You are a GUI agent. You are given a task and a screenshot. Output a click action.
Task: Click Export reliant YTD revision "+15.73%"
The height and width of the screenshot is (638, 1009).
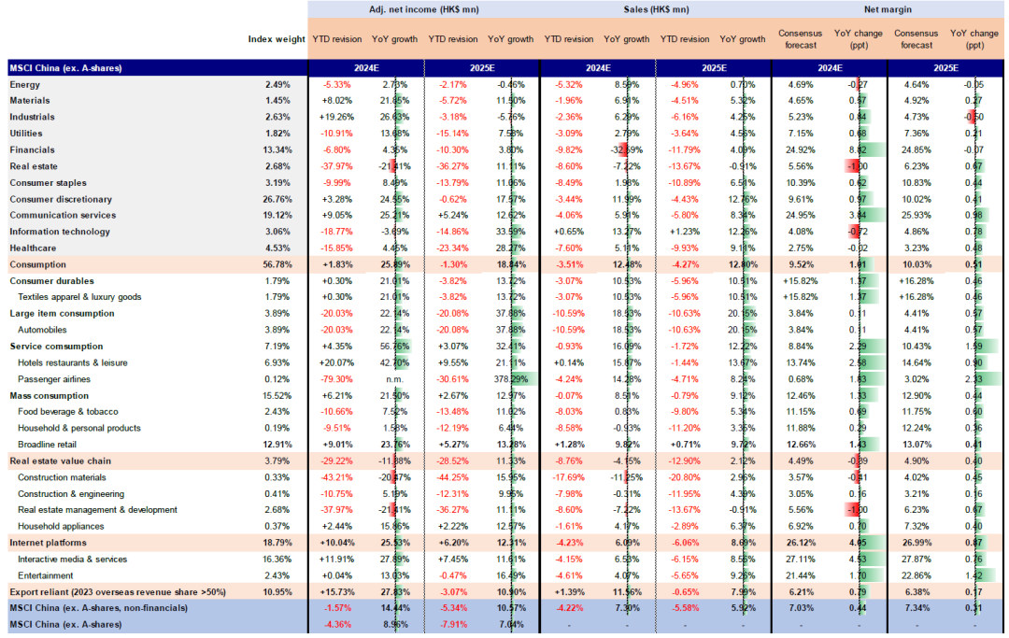(336, 592)
